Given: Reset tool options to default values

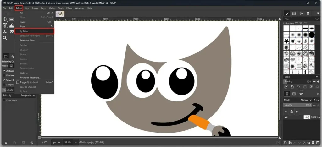Looking at the screenshot, I should (32, 143).
